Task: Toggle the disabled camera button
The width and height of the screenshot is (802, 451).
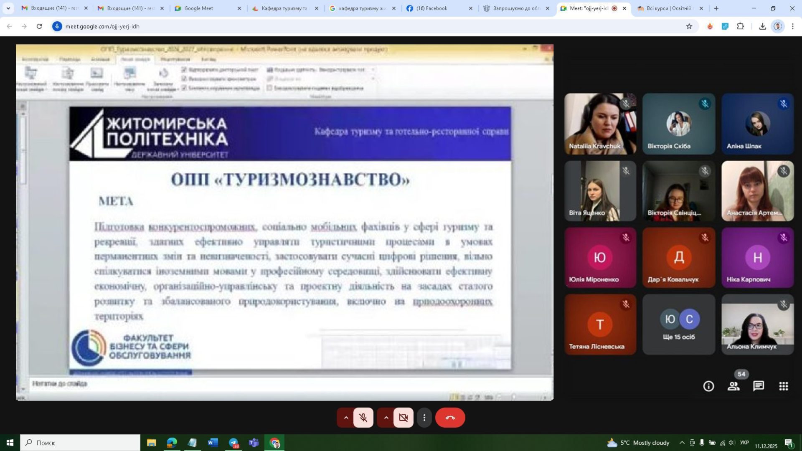Action: 403,418
